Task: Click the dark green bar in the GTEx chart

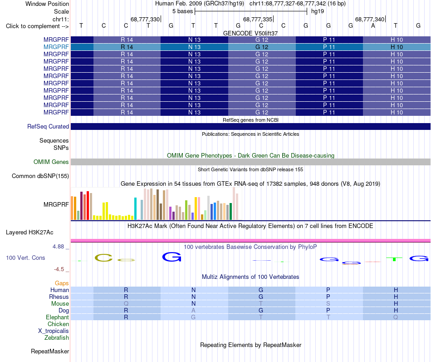Action: coord(231,211)
